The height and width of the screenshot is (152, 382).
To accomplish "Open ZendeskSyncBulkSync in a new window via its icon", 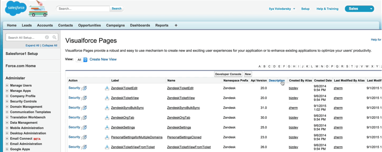I will point(85,108).
